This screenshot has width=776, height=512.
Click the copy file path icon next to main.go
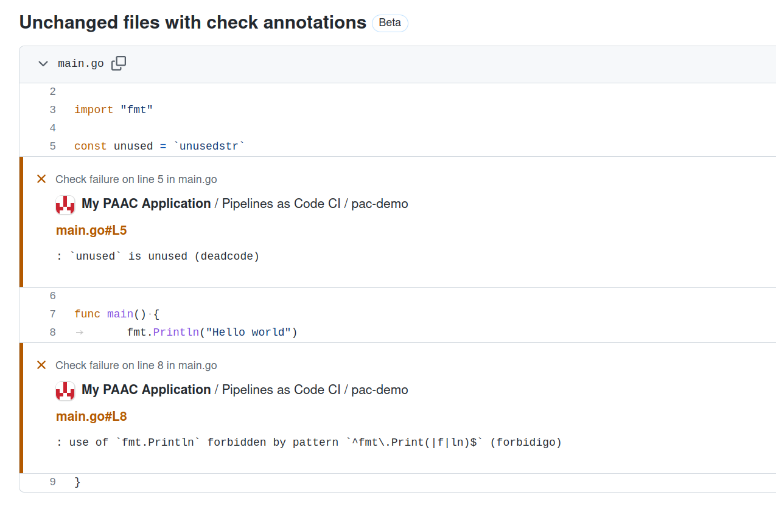[119, 63]
